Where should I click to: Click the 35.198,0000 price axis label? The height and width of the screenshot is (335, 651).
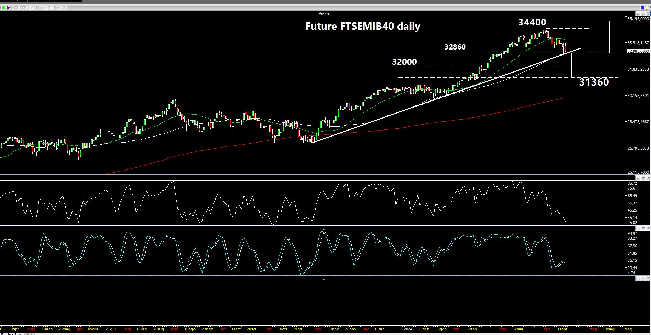(638, 19)
